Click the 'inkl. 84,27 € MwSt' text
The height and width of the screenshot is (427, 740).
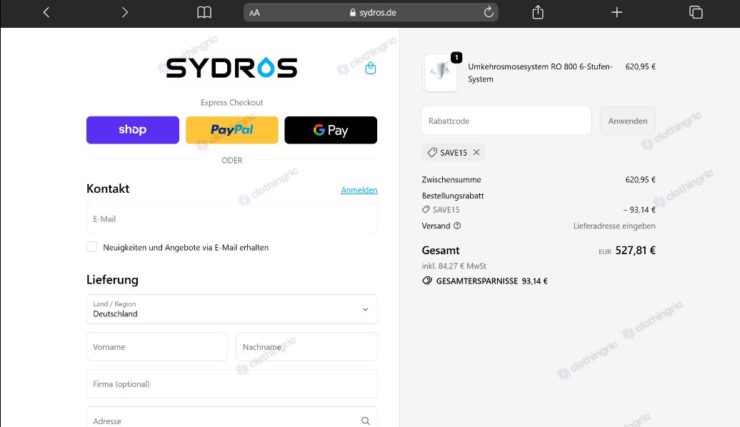pos(454,266)
